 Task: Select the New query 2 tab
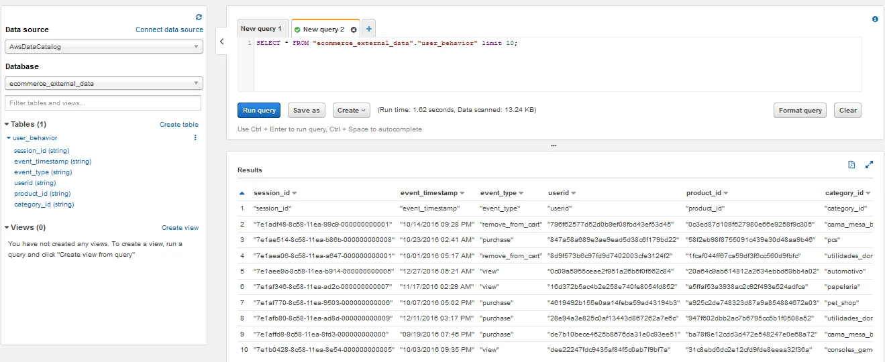coord(323,29)
